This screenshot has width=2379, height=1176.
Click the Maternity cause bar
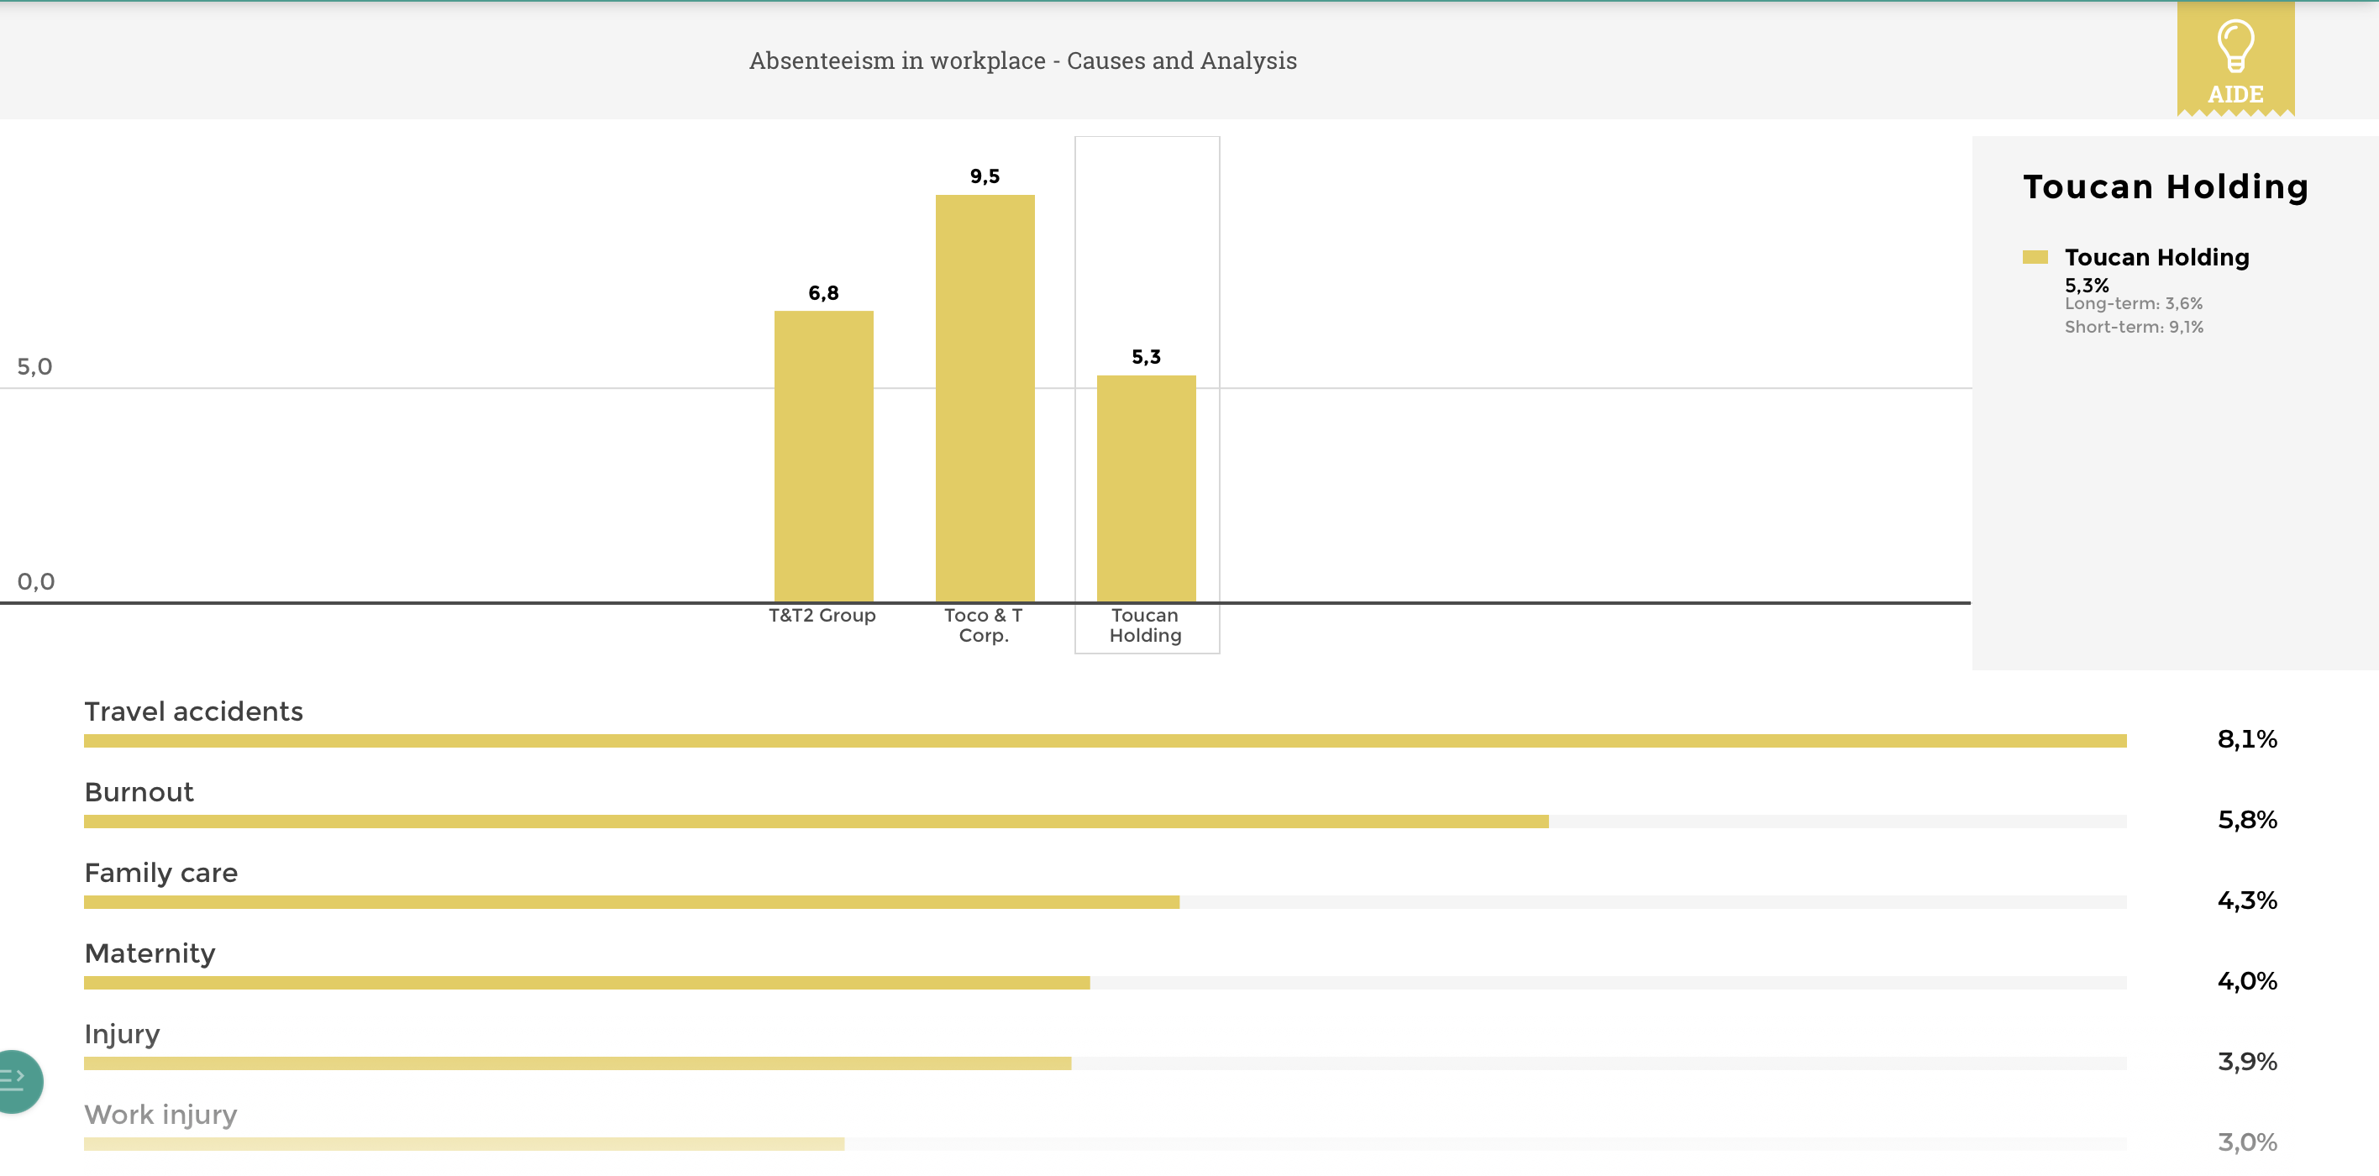[586, 983]
